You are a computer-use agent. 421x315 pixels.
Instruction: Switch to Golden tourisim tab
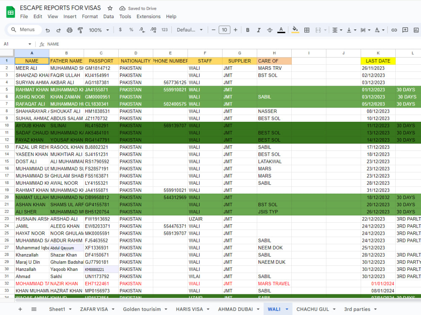point(142,309)
